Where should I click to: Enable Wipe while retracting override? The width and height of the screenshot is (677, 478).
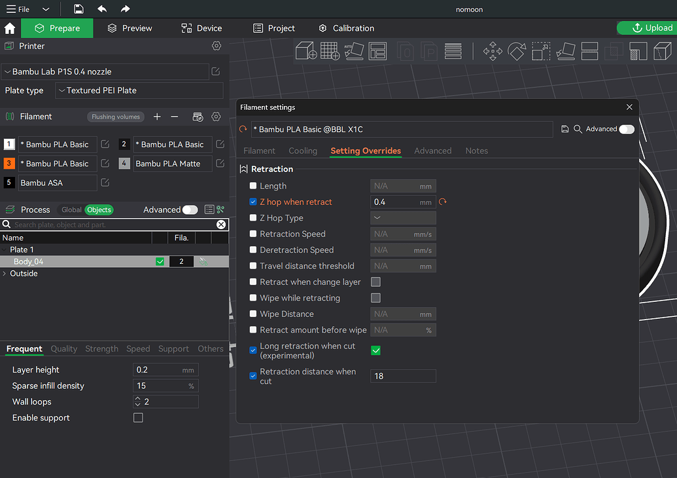click(x=253, y=298)
